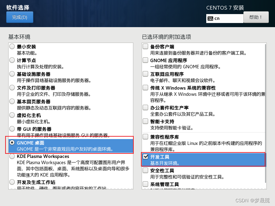Select 带 GUI 的服务器 option

[12, 129]
